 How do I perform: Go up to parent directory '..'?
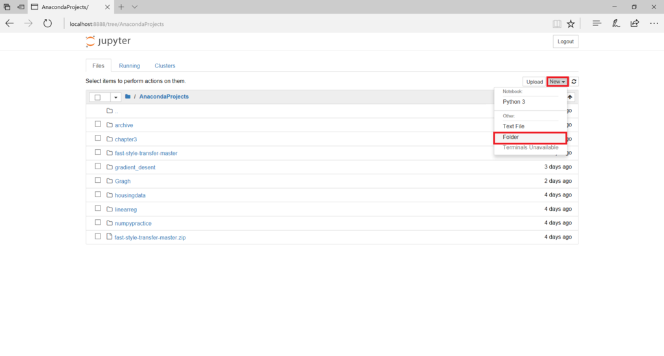pyautogui.click(x=117, y=112)
